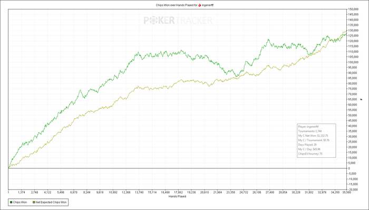The height and width of the screenshot is (210, 369).
Task: Click the x-axis tick label '13,740'
Action: [139, 193]
